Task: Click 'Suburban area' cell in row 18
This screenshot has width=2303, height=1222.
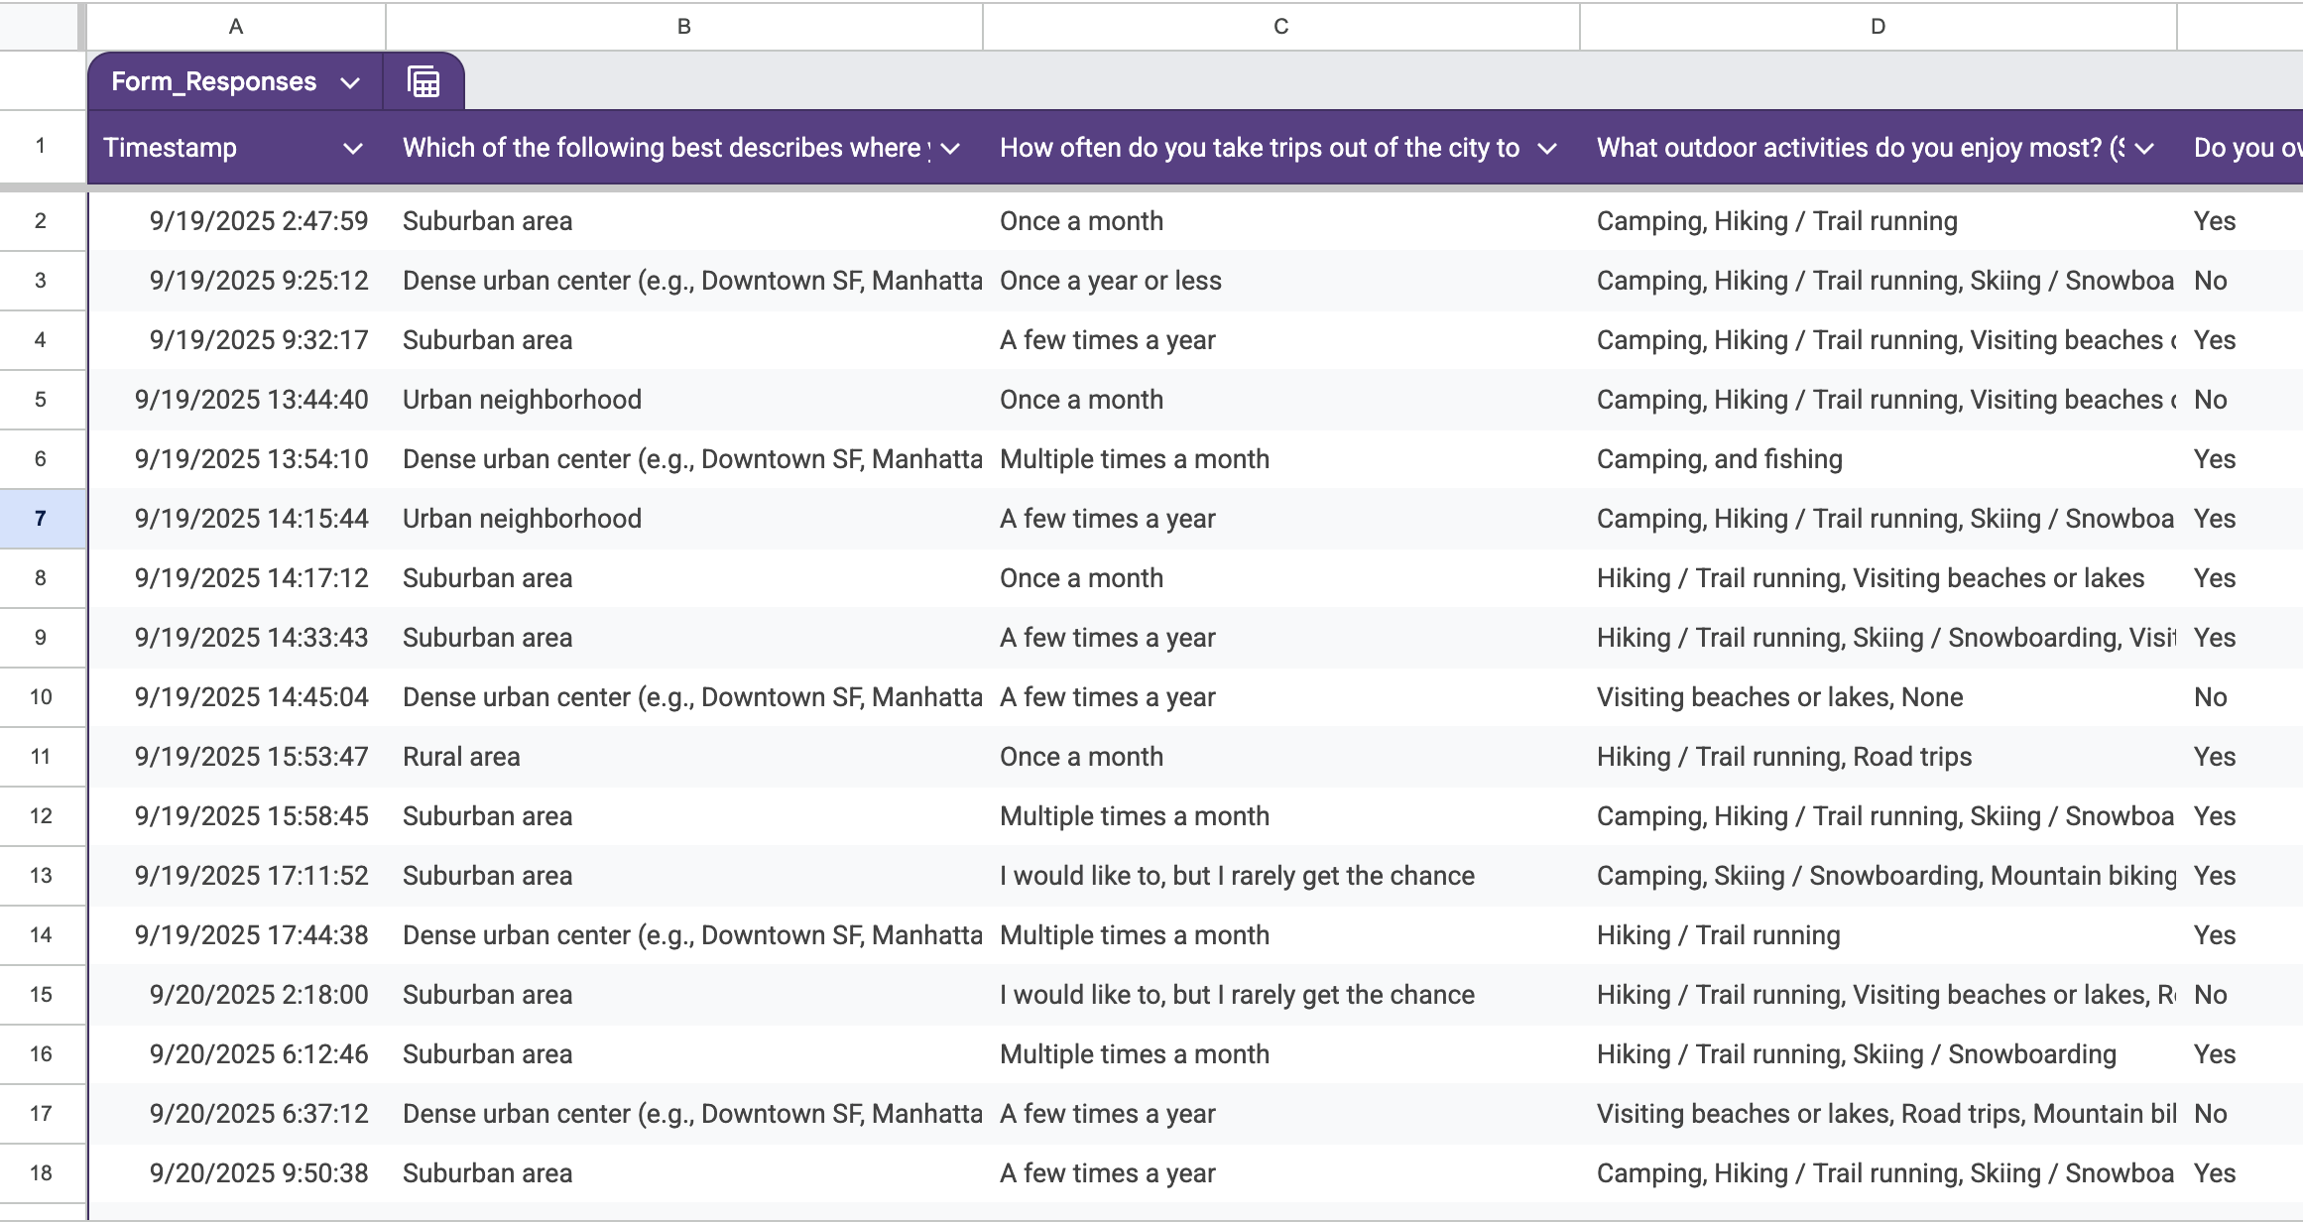Action: coord(684,1173)
